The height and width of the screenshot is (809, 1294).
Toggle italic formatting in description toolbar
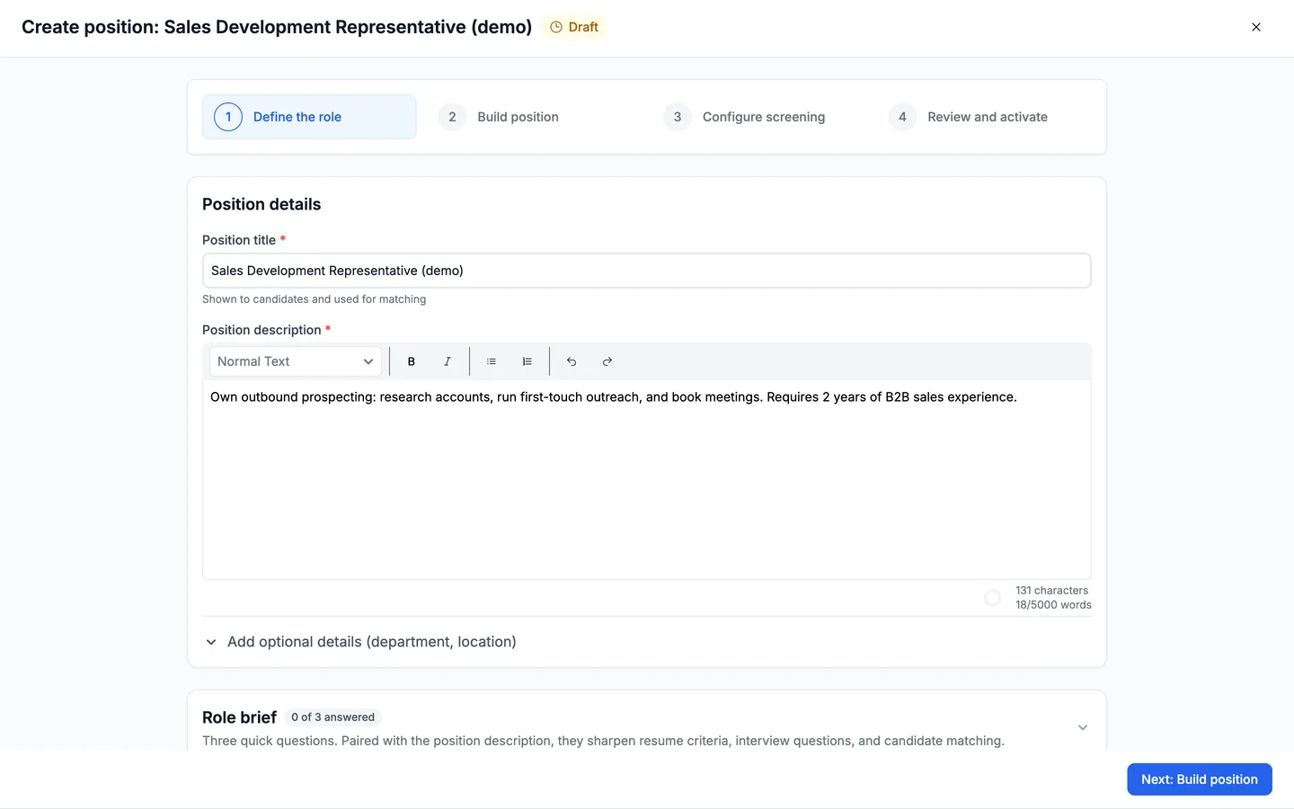pyautogui.click(x=447, y=361)
